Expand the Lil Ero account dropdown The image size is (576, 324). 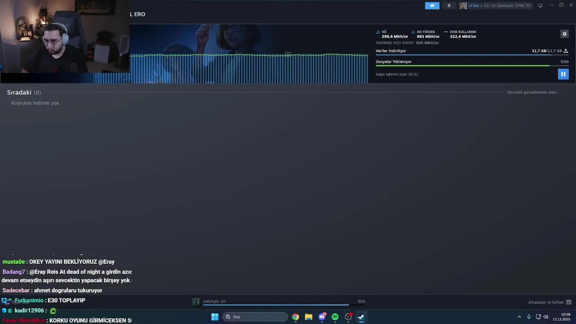(475, 5)
